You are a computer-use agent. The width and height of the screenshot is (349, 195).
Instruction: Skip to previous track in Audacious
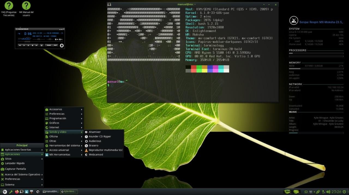tap(20, 45)
